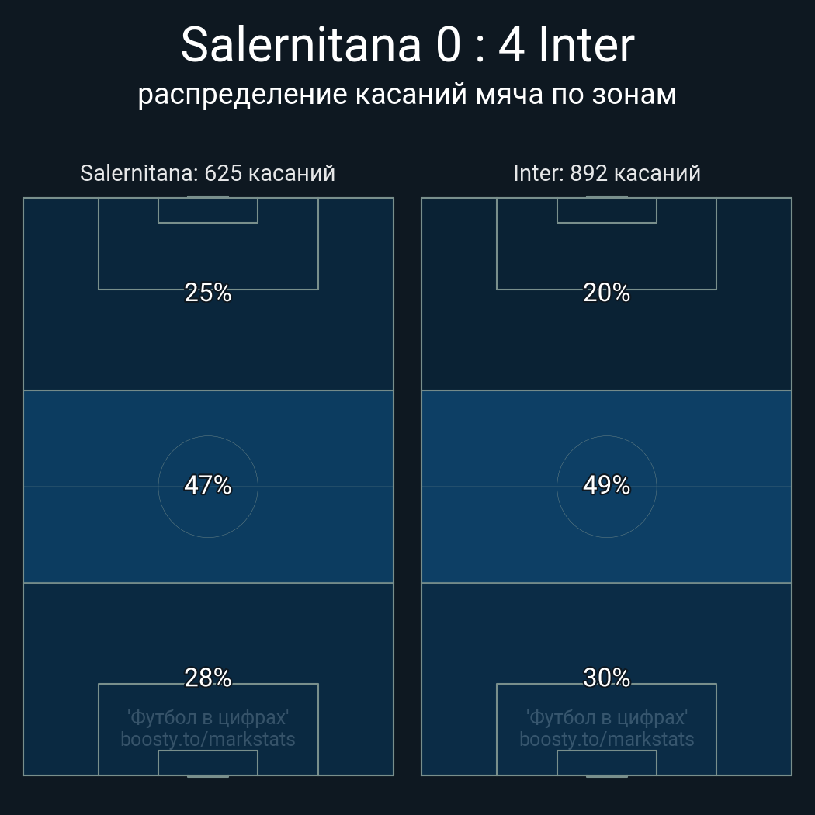Click Inter's 30% zone label
This screenshot has width=815, height=815.
(x=607, y=678)
